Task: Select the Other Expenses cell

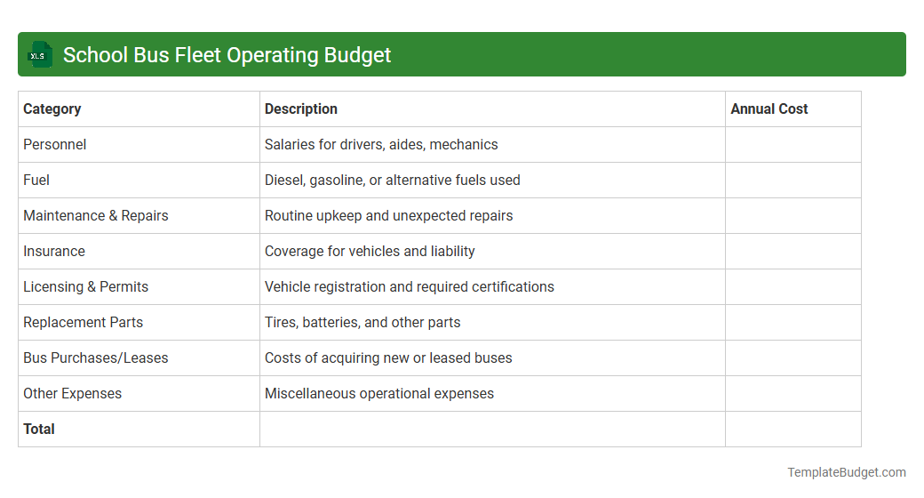Action: pyautogui.click(x=139, y=394)
